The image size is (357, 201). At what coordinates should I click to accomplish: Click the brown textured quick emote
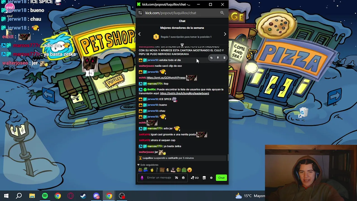[162, 170]
